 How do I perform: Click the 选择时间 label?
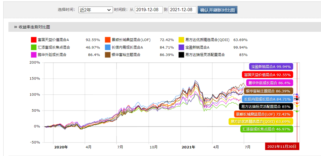click(67, 10)
